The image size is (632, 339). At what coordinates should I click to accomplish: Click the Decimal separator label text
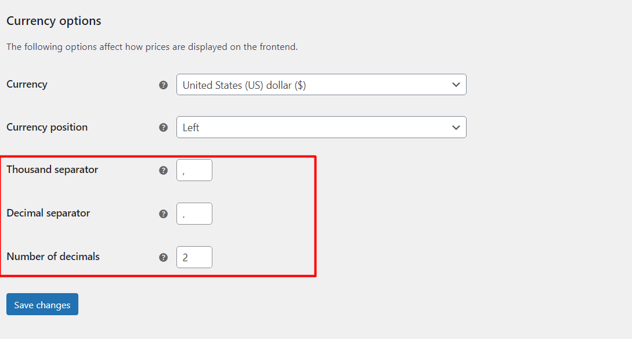point(48,213)
